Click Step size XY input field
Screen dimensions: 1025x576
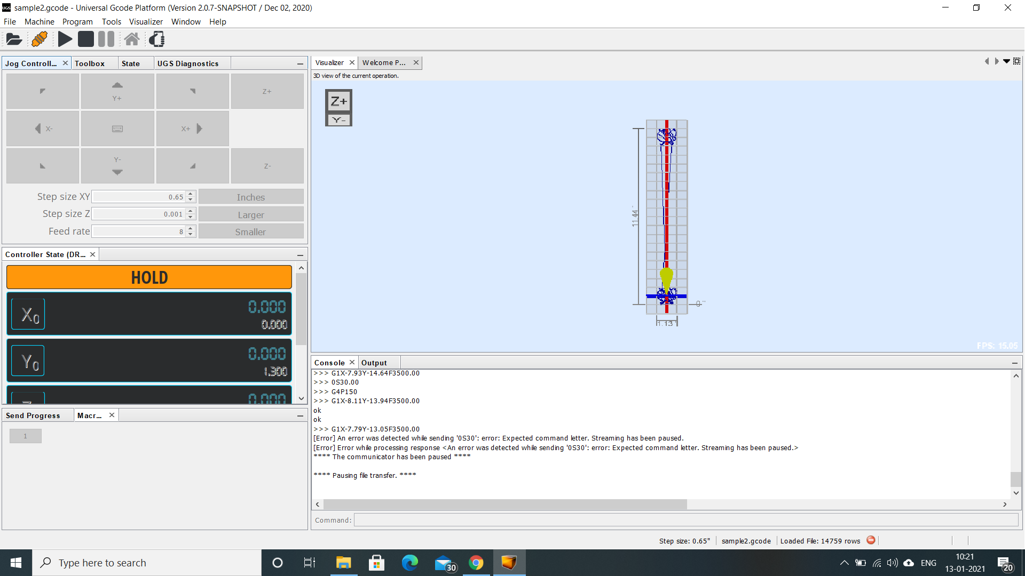(x=139, y=197)
